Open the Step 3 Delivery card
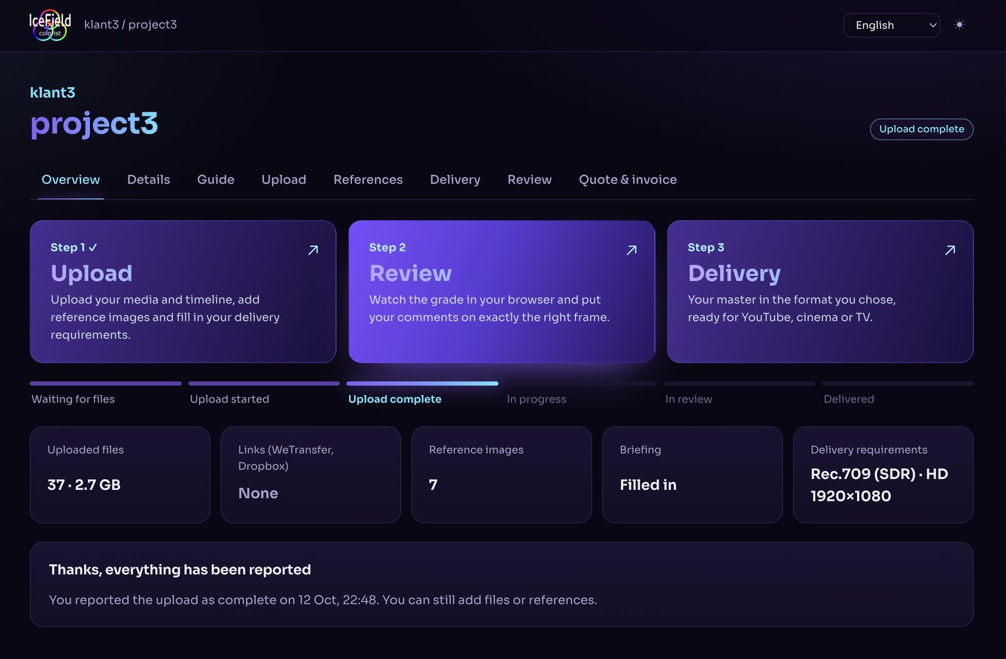Image resolution: width=1006 pixels, height=659 pixels. 820,291
